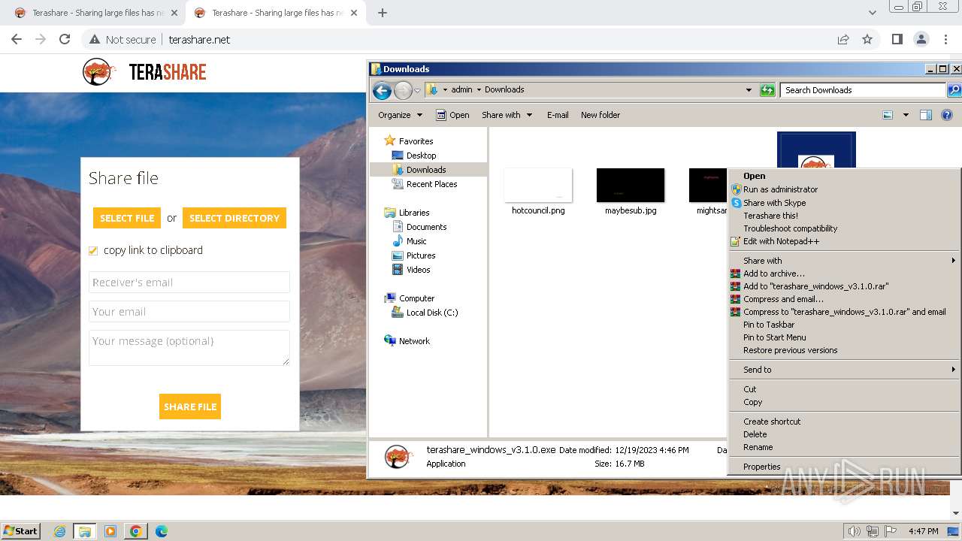Image resolution: width=962 pixels, height=541 pixels.
Task: Open Documents library in navigation pane
Action: pyautogui.click(x=426, y=227)
